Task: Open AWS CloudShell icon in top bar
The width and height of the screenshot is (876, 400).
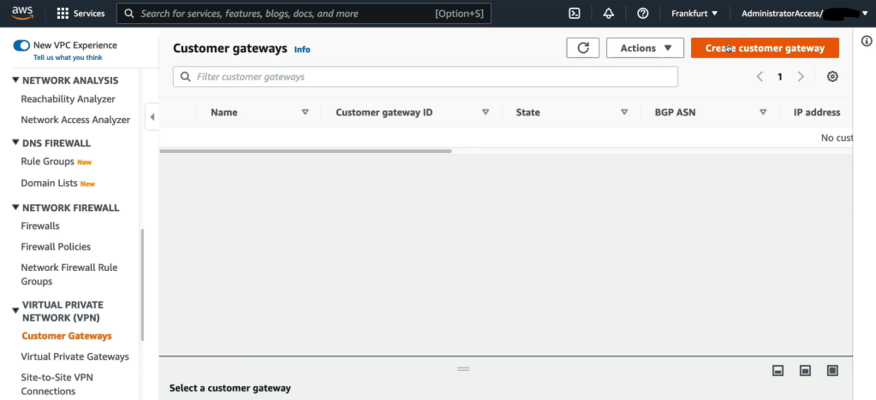Action: (x=575, y=14)
